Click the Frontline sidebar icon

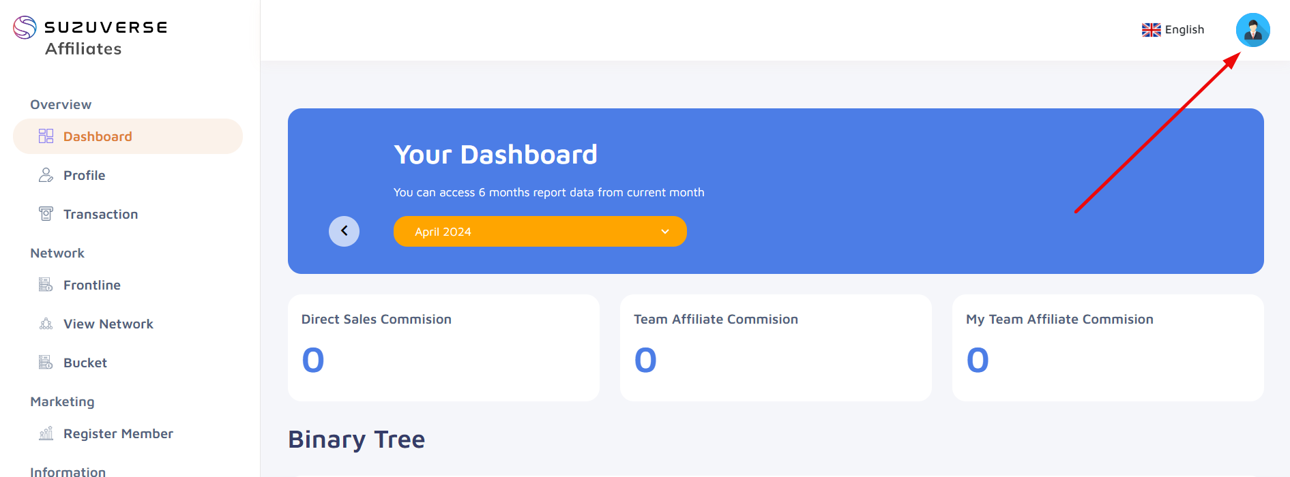(46, 285)
